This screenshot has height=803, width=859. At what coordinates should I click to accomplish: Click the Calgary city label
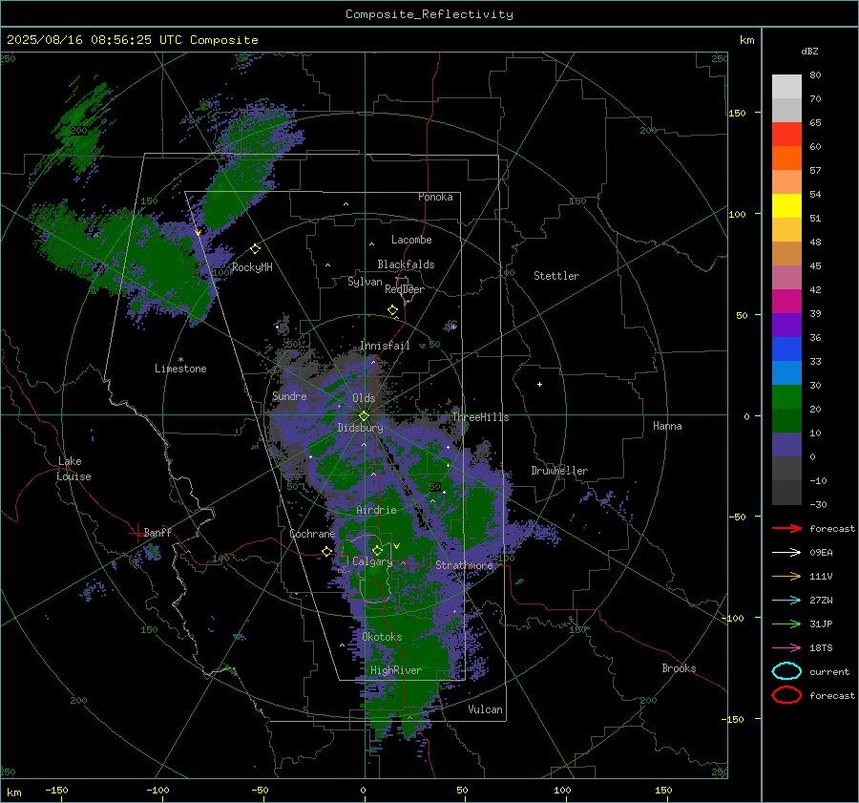click(372, 561)
